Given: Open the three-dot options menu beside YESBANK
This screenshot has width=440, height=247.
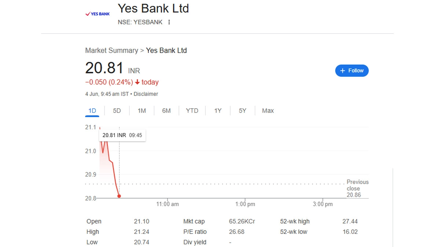Looking at the screenshot, I should (x=169, y=22).
